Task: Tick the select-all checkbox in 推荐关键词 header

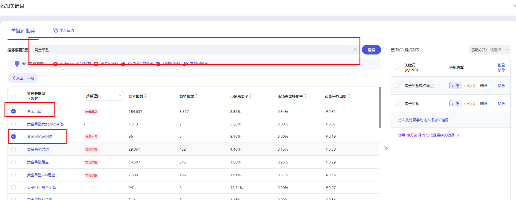Action: pos(13,96)
